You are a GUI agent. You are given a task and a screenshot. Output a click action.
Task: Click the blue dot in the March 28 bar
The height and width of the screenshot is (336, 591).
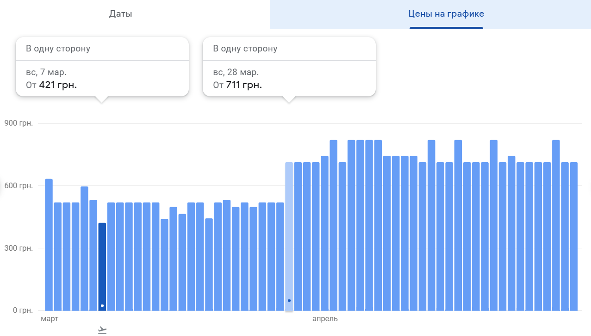click(x=289, y=300)
